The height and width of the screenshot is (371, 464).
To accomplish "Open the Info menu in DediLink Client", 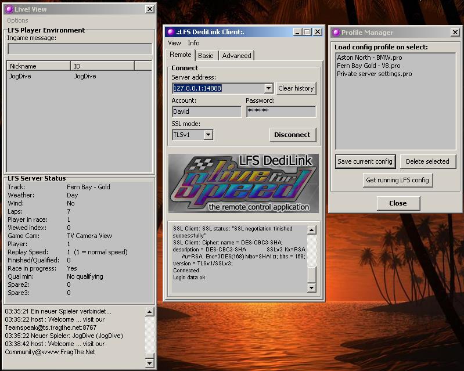I will 193,43.
